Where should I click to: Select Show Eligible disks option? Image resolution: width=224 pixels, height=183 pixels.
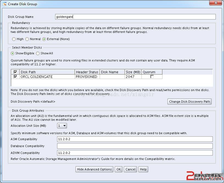pyautogui.click(x=13, y=53)
